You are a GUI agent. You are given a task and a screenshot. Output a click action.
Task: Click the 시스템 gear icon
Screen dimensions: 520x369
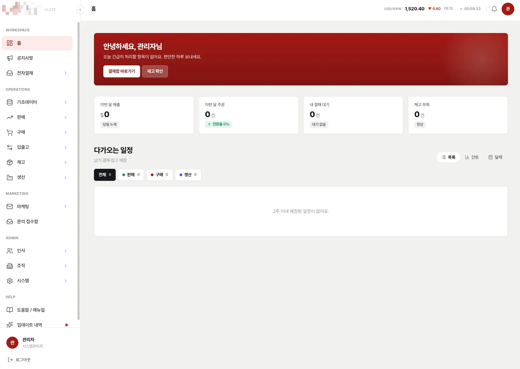coord(10,281)
